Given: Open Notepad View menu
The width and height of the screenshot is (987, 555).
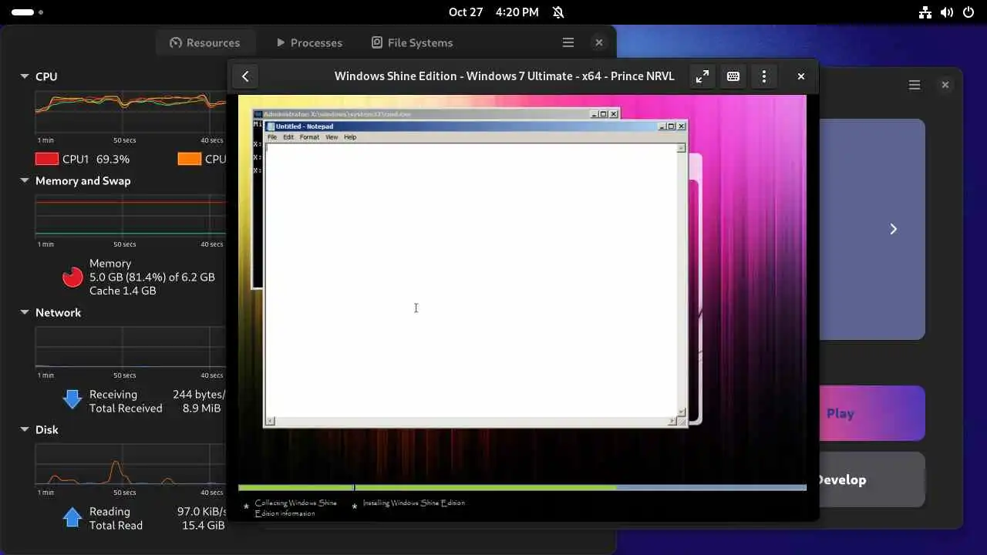Looking at the screenshot, I should coord(332,137).
